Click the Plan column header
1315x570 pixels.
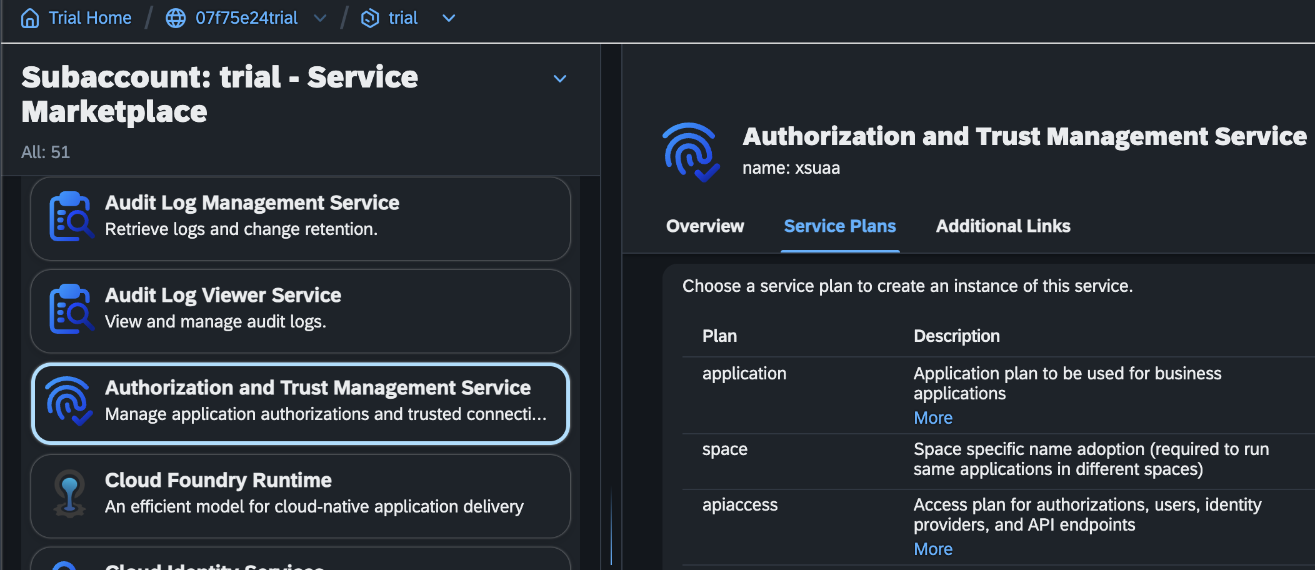coord(719,336)
